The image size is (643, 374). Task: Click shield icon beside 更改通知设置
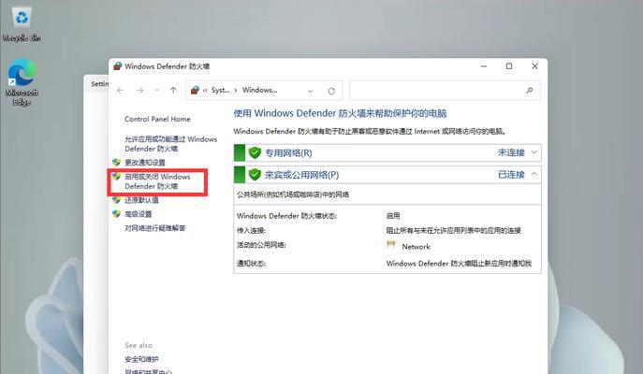coord(116,162)
